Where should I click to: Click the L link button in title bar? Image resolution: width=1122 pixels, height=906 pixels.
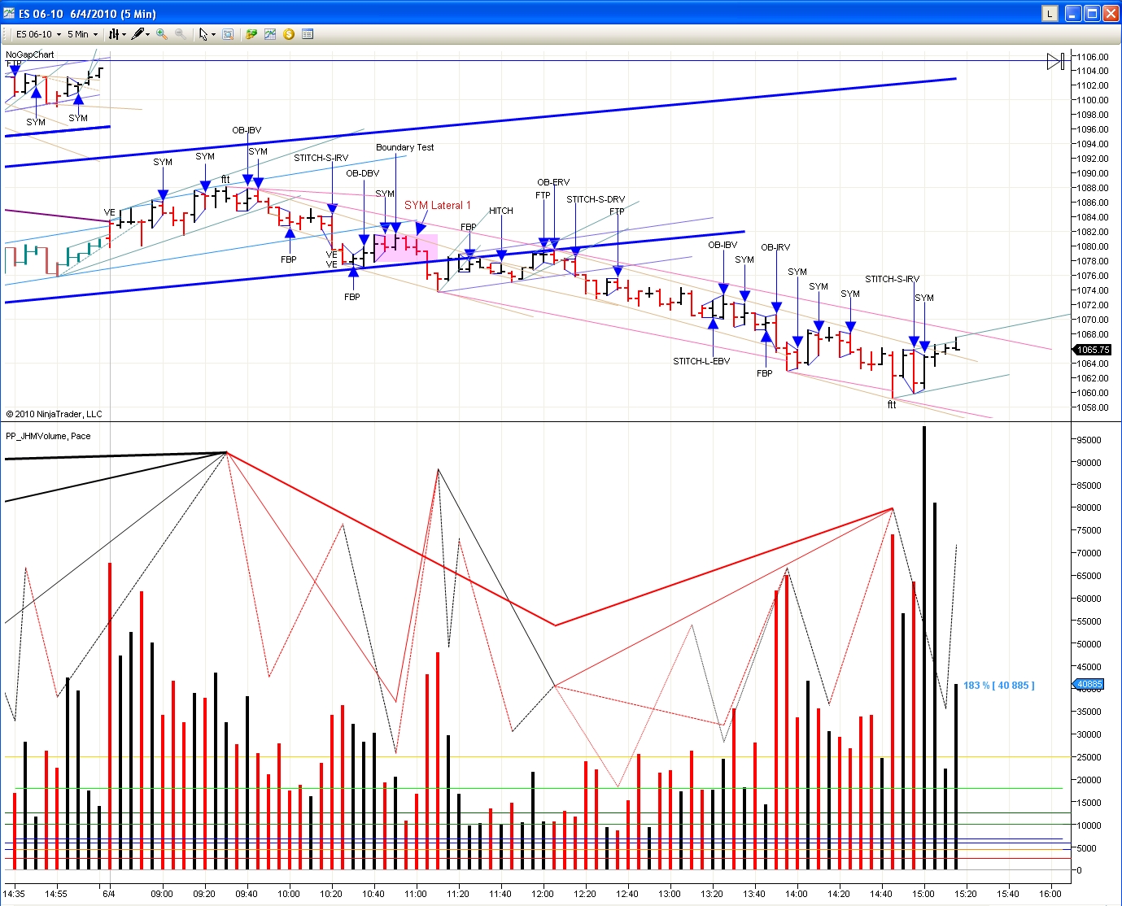point(1050,13)
